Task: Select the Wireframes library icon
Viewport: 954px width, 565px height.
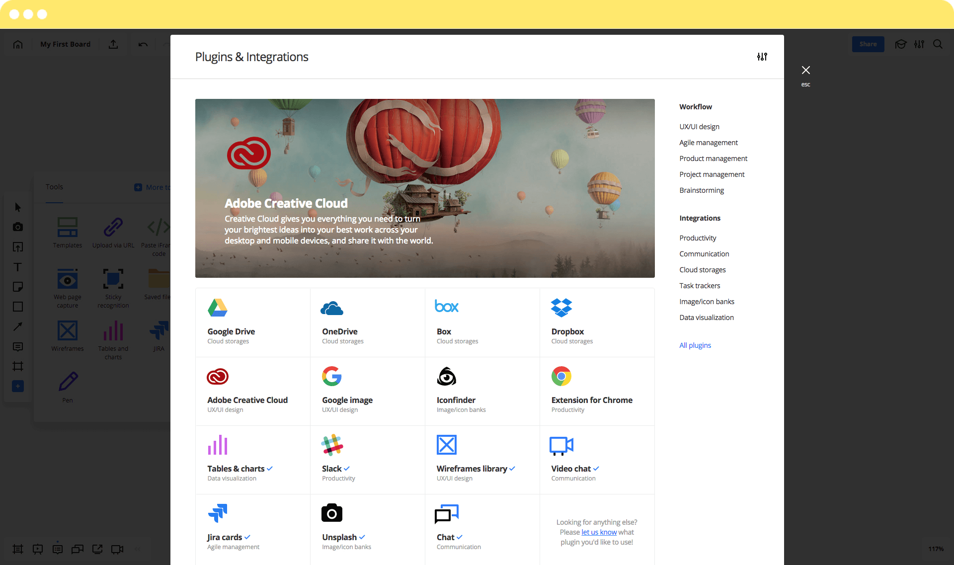Action: click(447, 445)
